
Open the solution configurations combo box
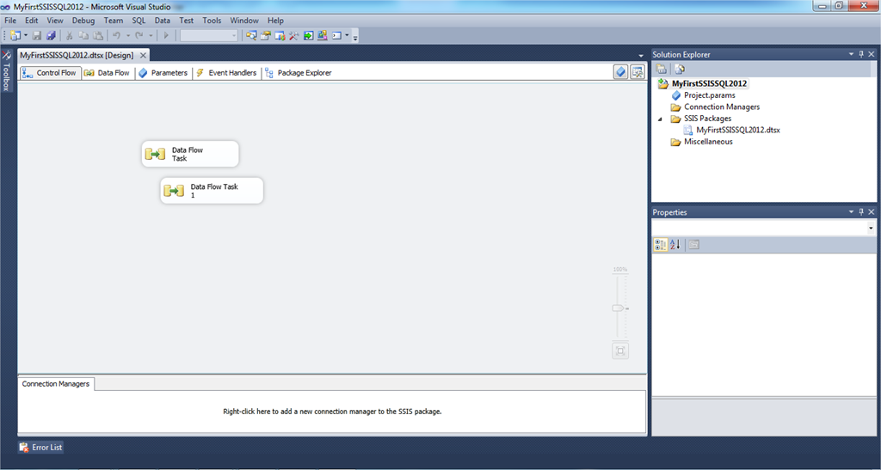[209, 35]
